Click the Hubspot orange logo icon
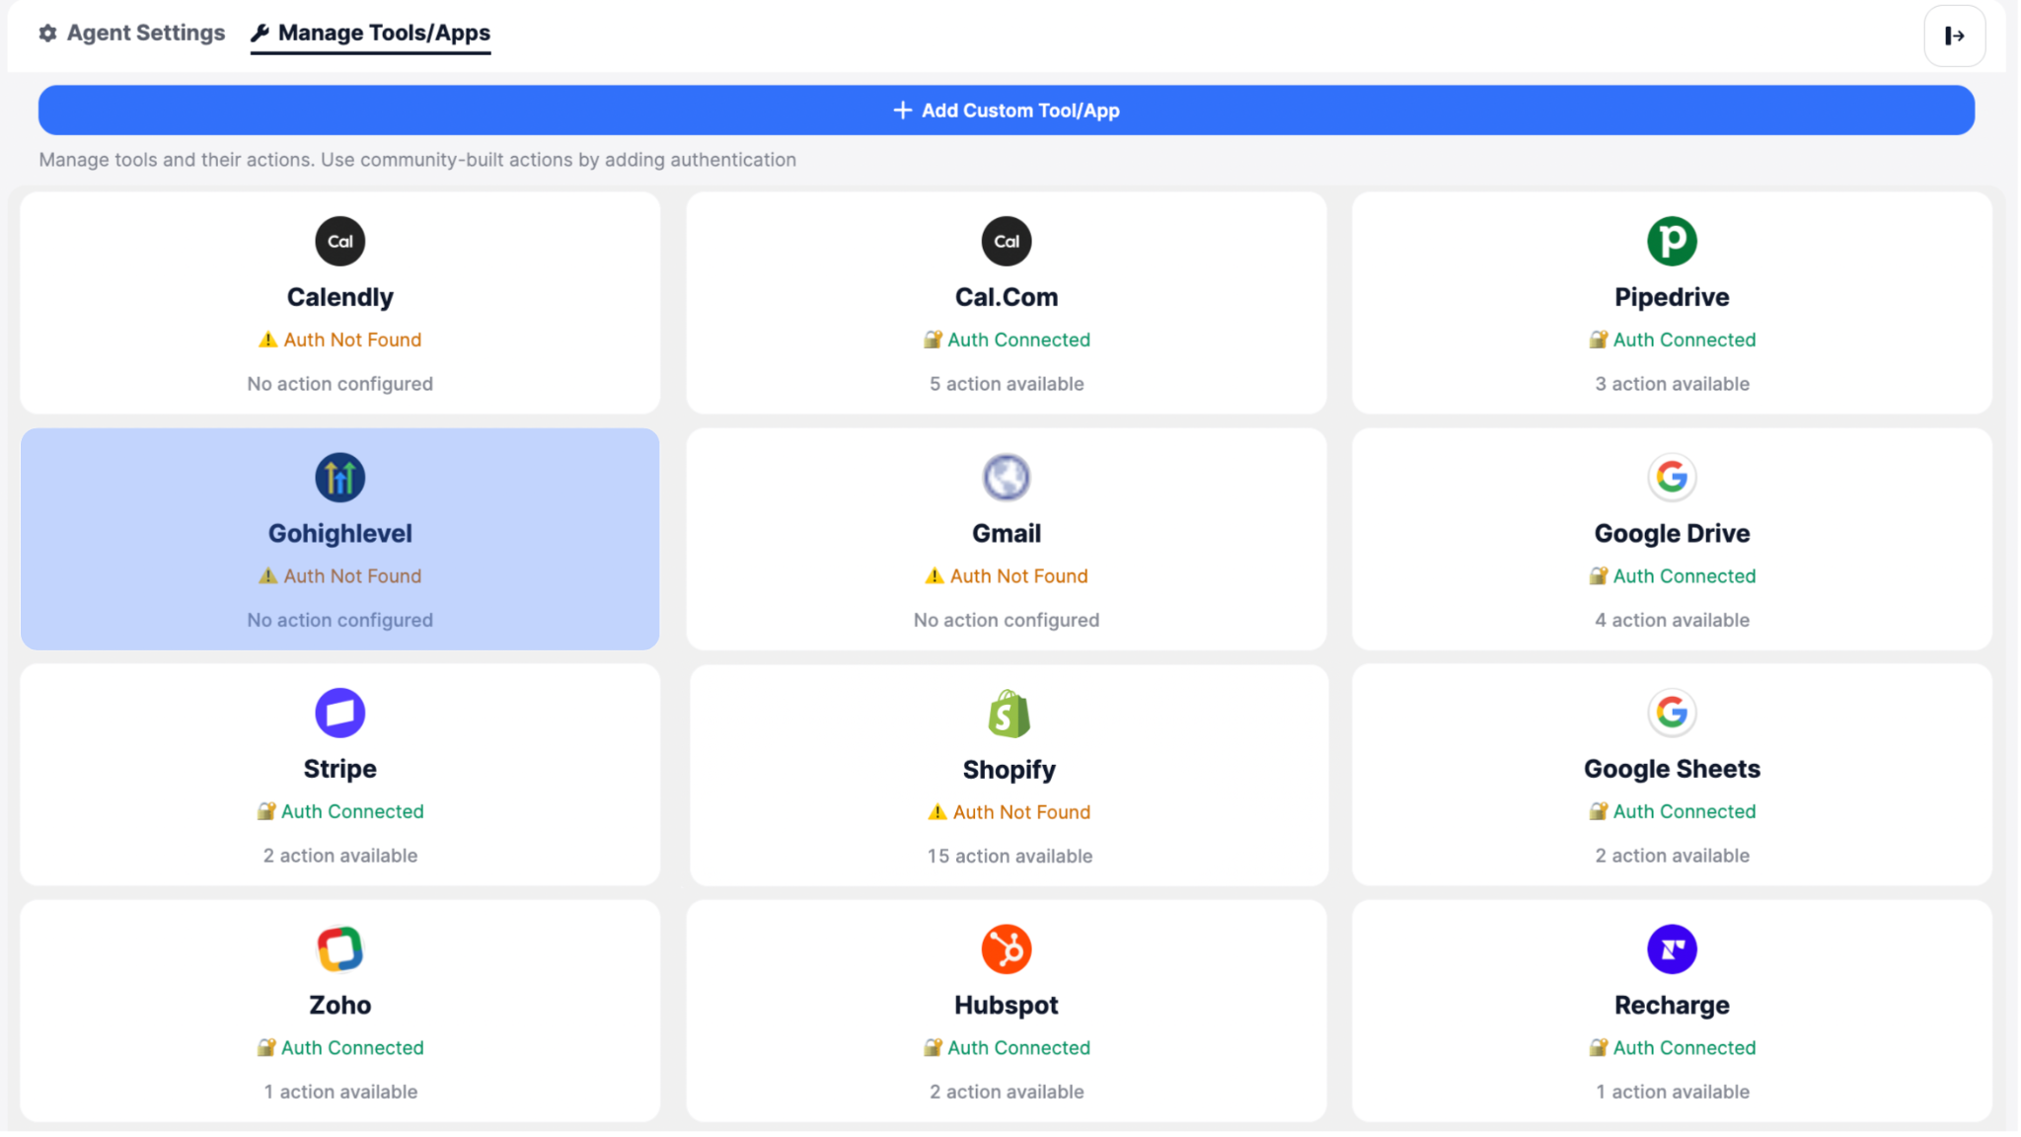The image size is (2021, 1137). click(1006, 948)
